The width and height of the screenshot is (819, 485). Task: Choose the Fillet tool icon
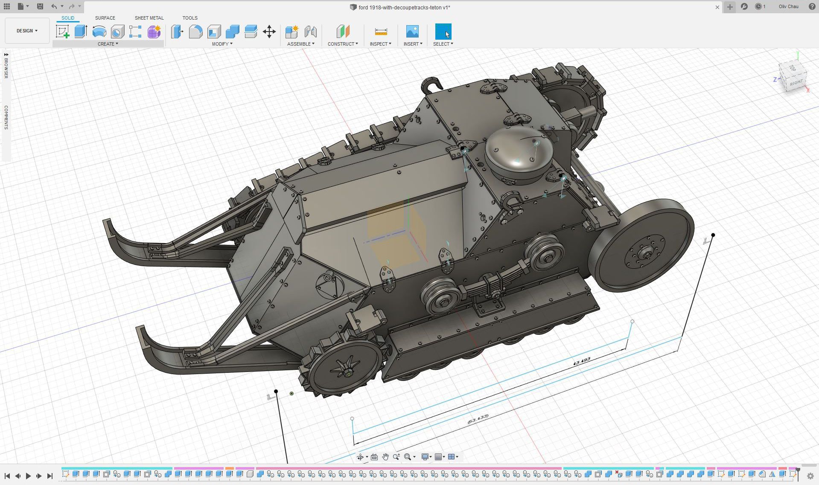(x=195, y=32)
